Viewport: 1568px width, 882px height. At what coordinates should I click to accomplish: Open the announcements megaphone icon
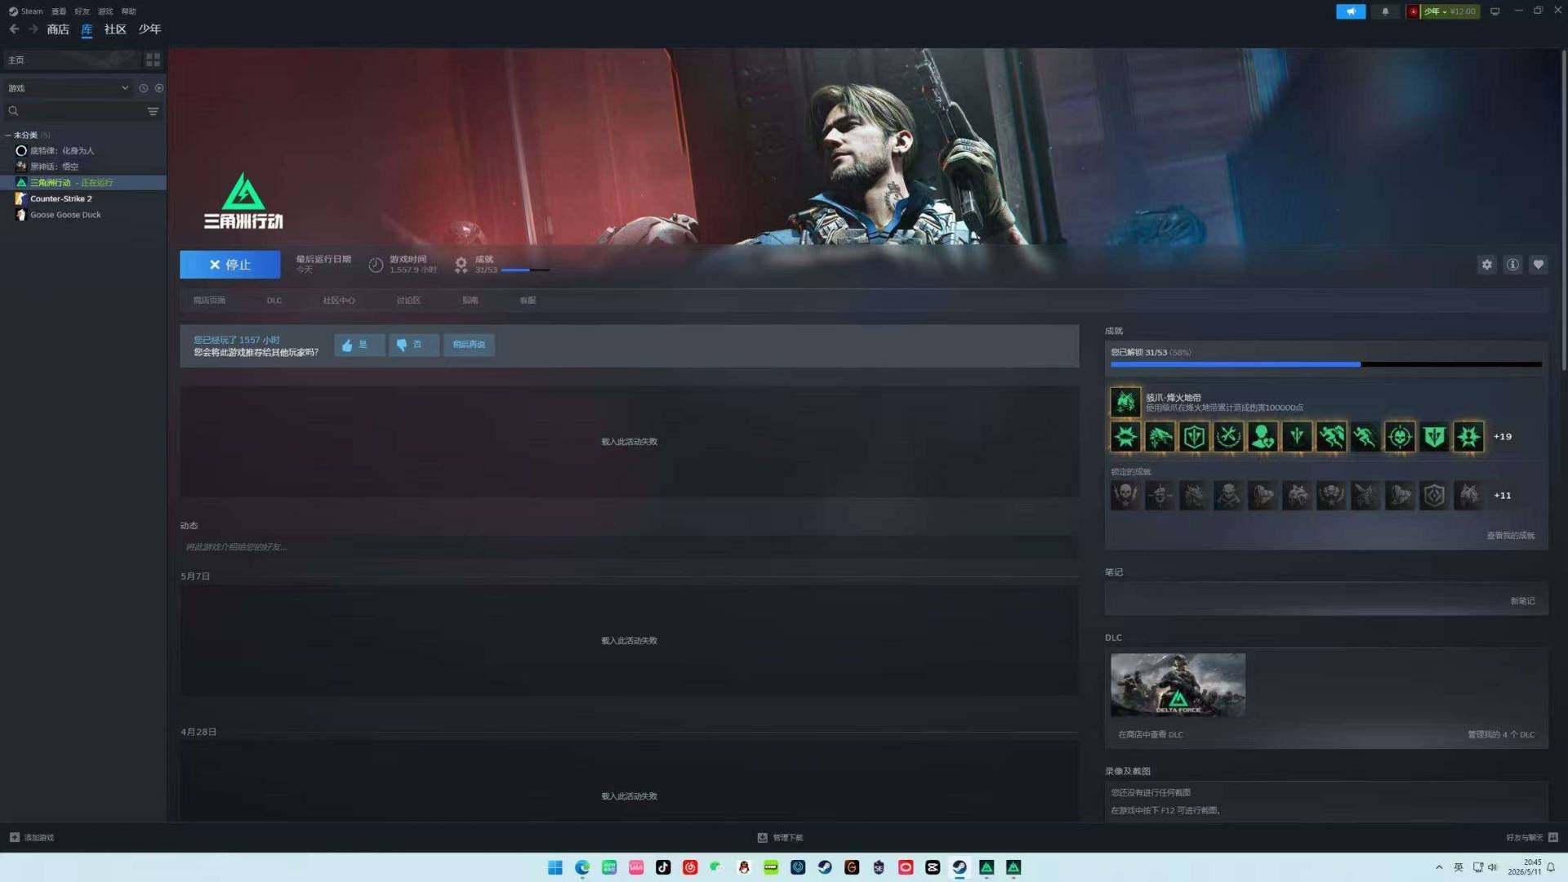tap(1351, 11)
